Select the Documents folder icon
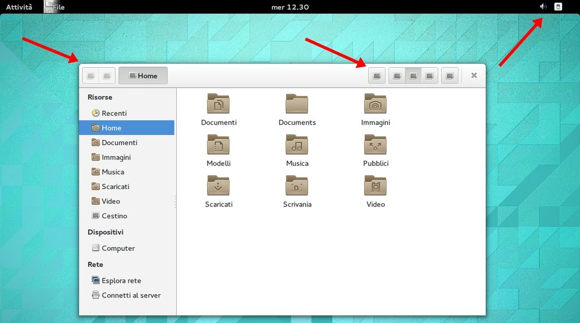The width and height of the screenshot is (580, 323). (x=297, y=104)
